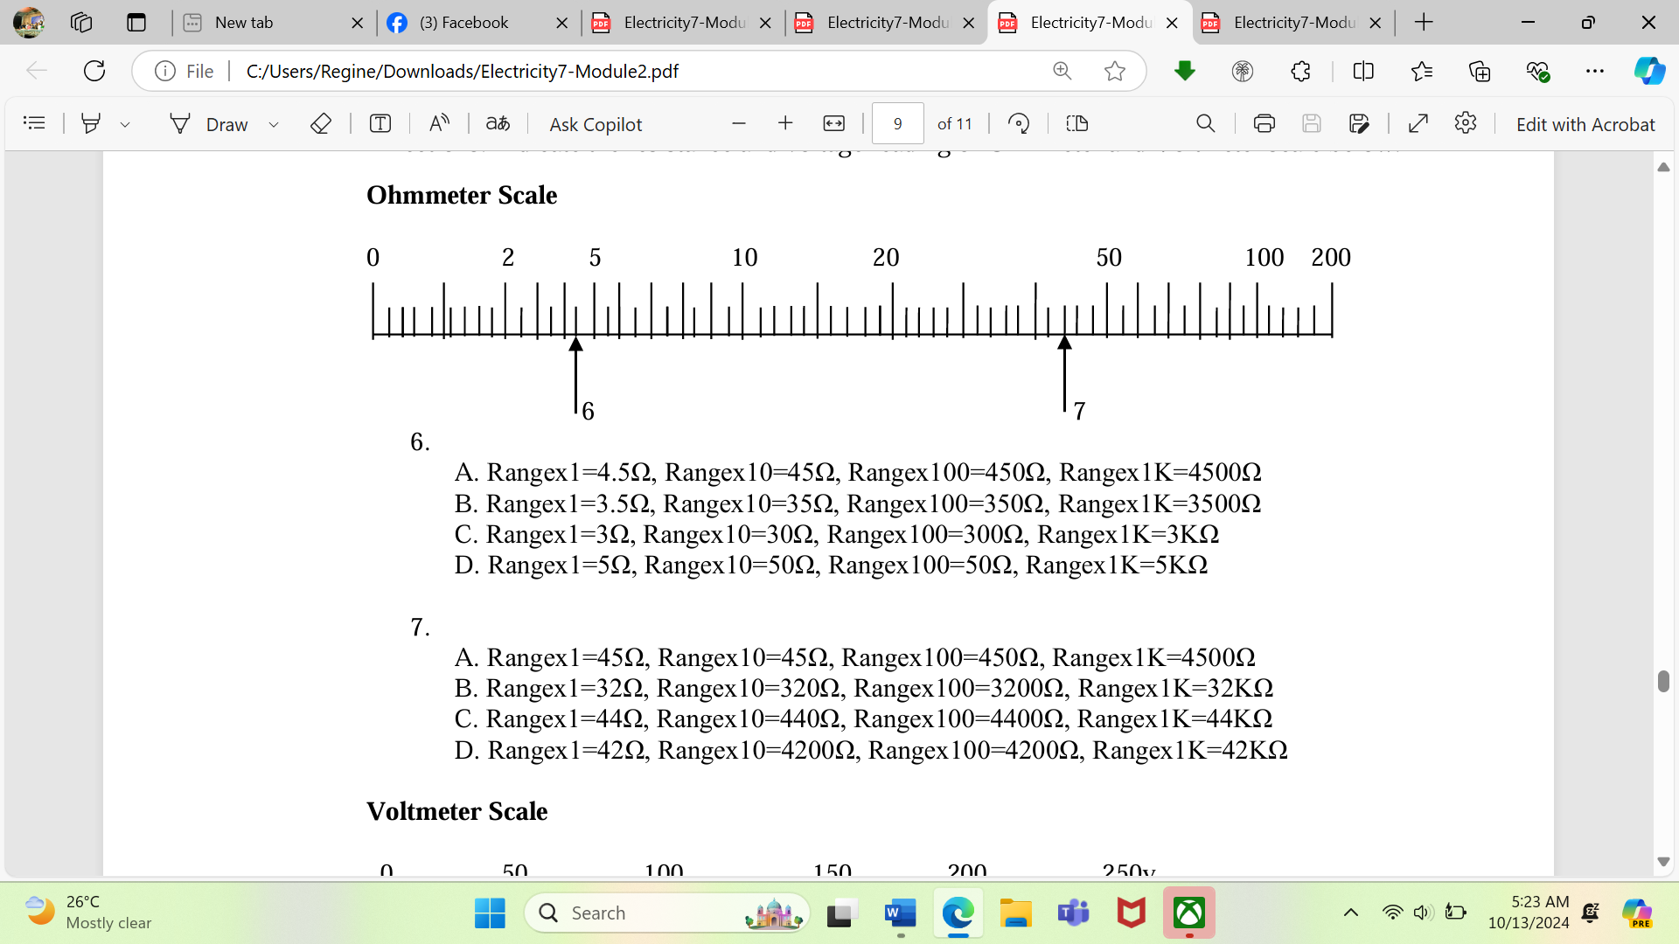Screen dimensions: 1679x944
Task: Click the address bar file path
Action: [x=462, y=71]
